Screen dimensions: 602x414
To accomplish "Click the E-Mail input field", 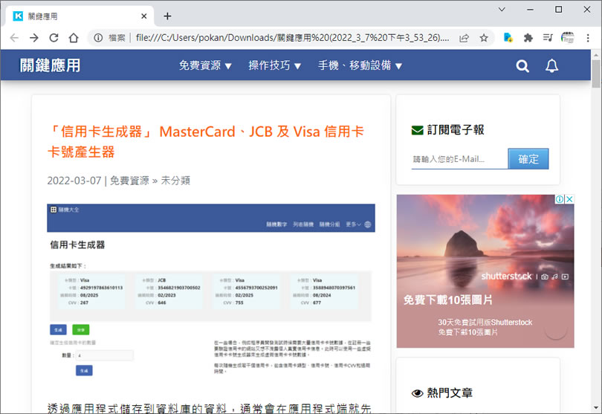I will pos(459,159).
